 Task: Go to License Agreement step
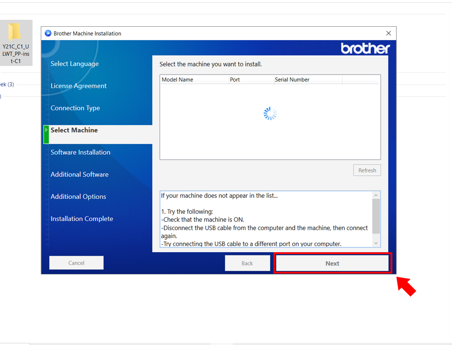[x=78, y=86]
